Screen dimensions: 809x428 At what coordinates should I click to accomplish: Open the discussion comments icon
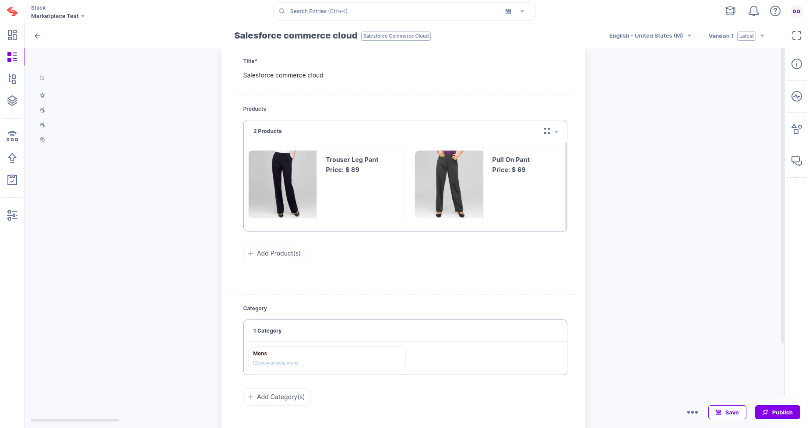coord(797,161)
